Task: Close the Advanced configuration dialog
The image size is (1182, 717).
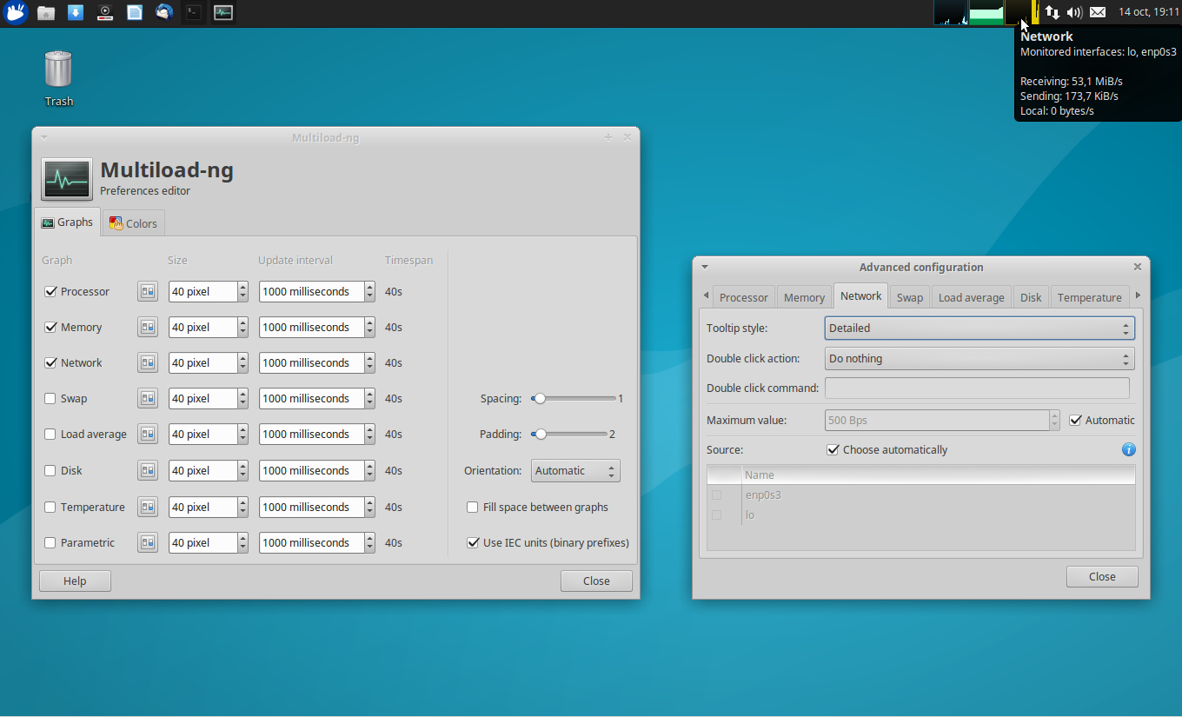Action: point(1101,576)
